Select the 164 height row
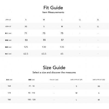 [x=55, y=86]
